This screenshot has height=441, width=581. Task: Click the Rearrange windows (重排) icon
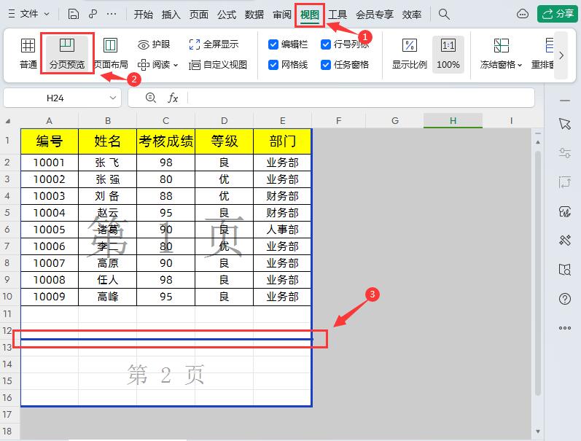(x=544, y=54)
